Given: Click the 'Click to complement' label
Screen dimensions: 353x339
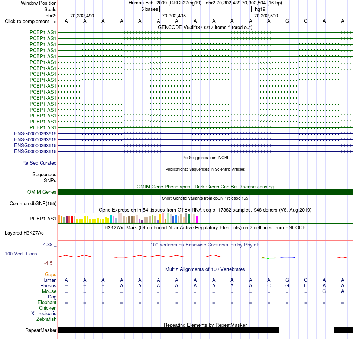Looking at the screenshot, I should [30, 22].
